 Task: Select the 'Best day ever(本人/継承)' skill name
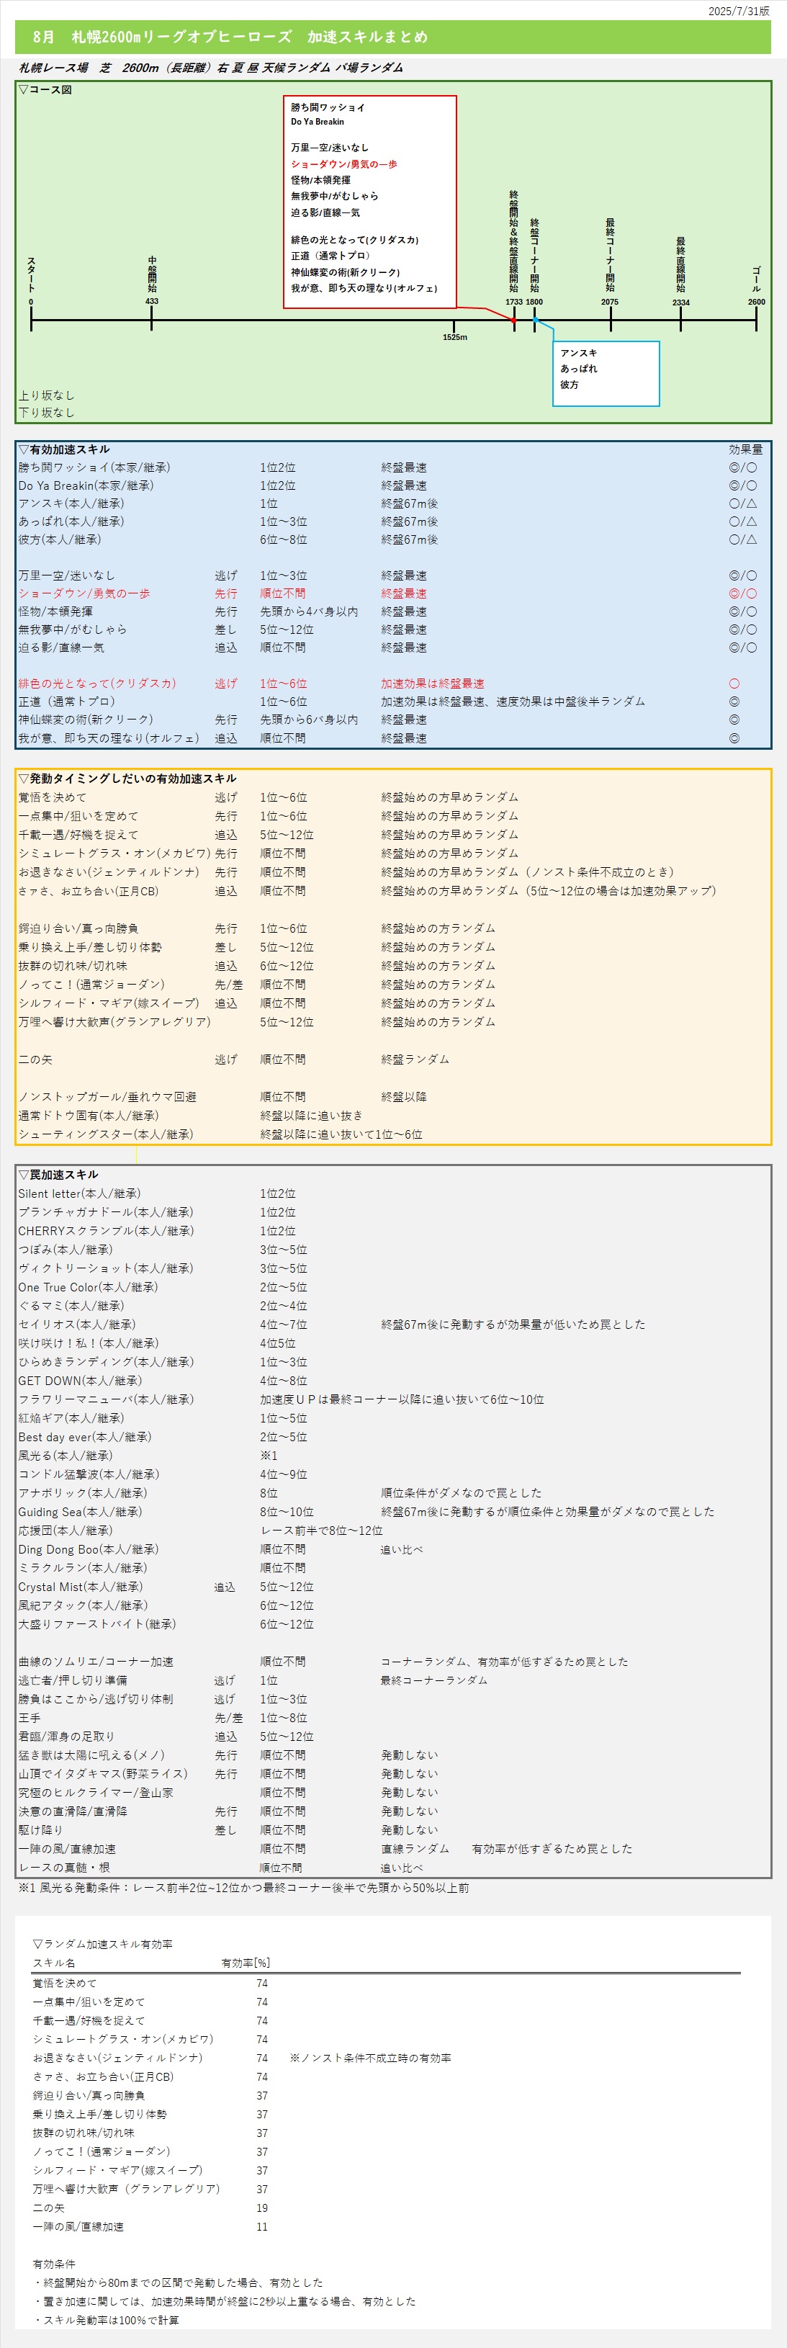coord(85,1438)
